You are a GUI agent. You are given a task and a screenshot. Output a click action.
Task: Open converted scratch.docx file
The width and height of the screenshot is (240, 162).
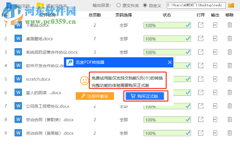(201, 79)
